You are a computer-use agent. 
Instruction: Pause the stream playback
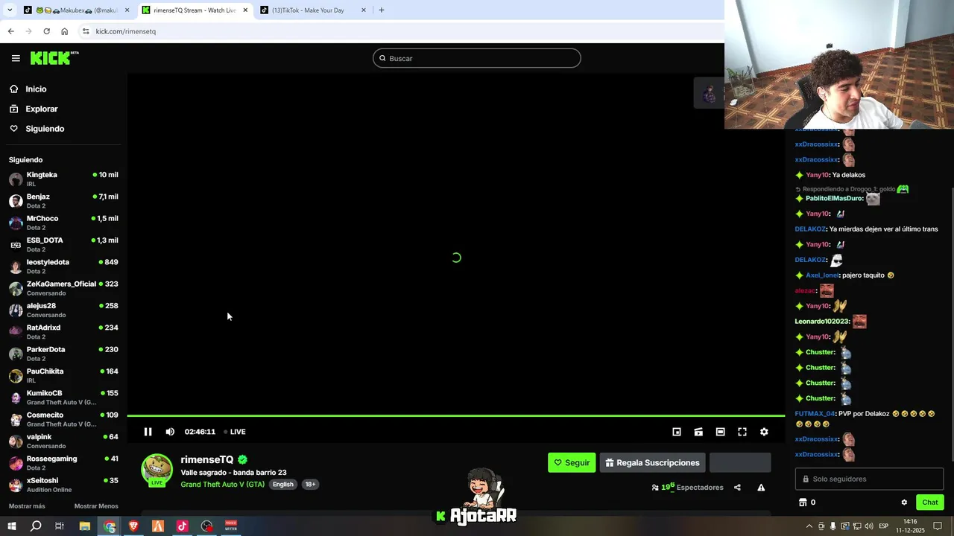pyautogui.click(x=148, y=432)
